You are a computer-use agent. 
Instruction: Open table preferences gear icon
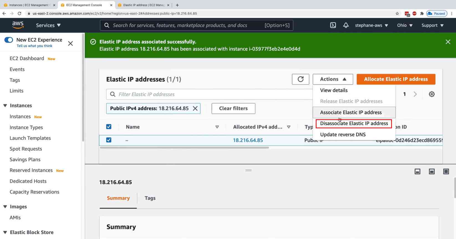pyautogui.click(x=432, y=94)
